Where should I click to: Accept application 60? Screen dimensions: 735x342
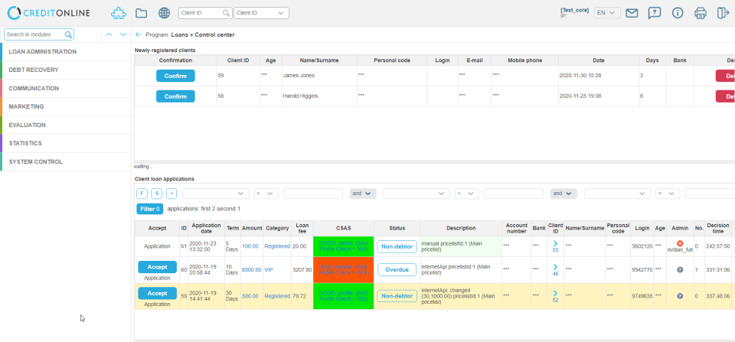[x=157, y=267]
